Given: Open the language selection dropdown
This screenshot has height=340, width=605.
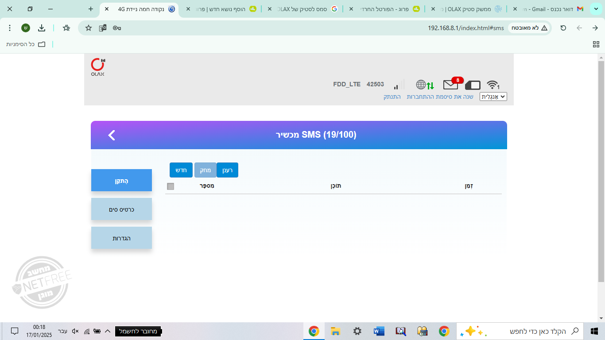Looking at the screenshot, I should click(x=493, y=97).
